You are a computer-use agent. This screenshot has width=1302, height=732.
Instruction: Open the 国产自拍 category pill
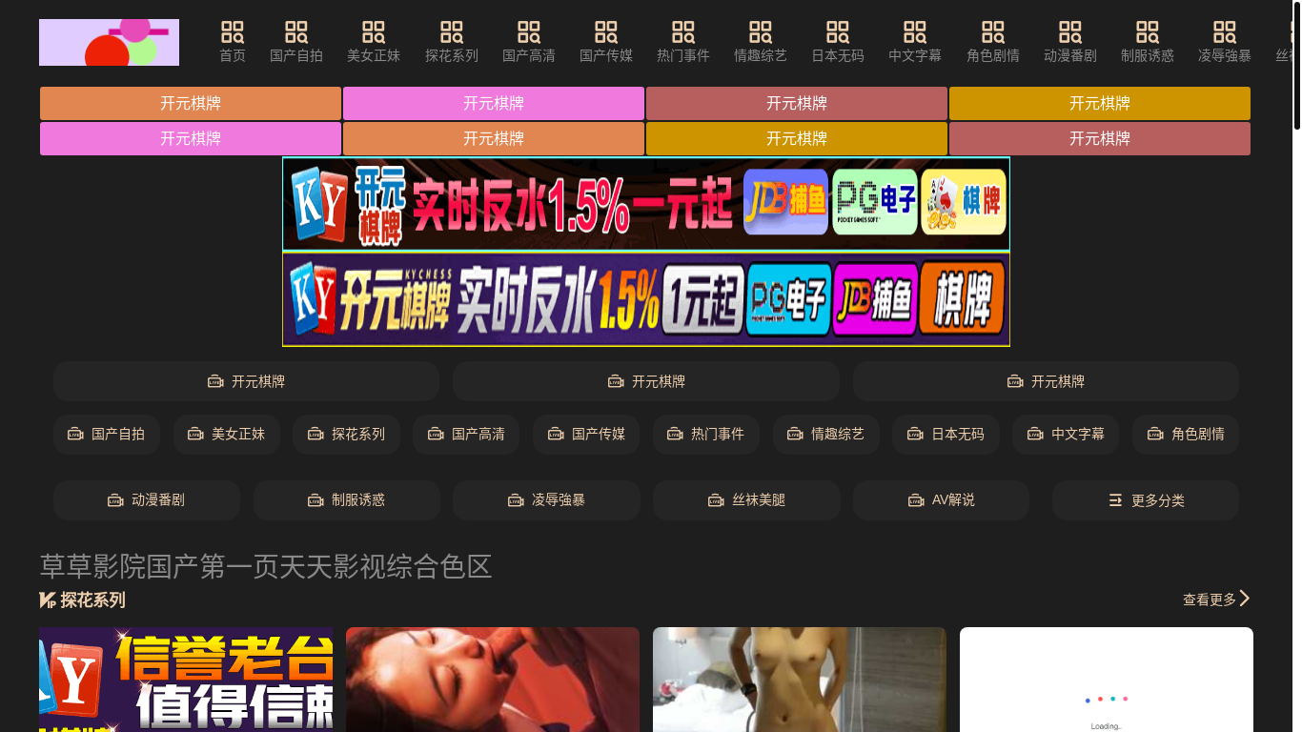point(107,434)
